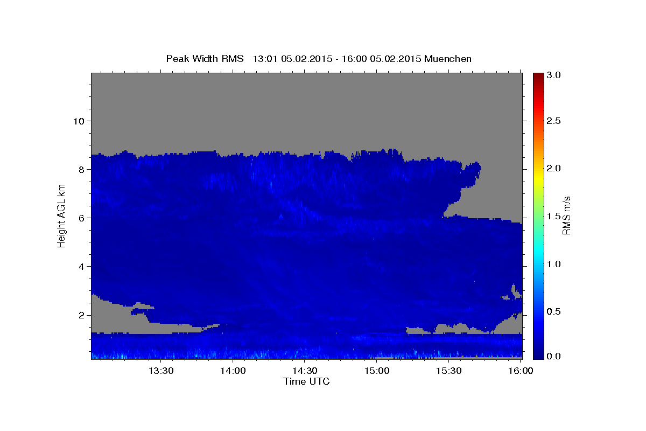Image resolution: width=646 pixels, height=431 pixels.
Task: Click the height tick label 6
Action: pos(81,218)
